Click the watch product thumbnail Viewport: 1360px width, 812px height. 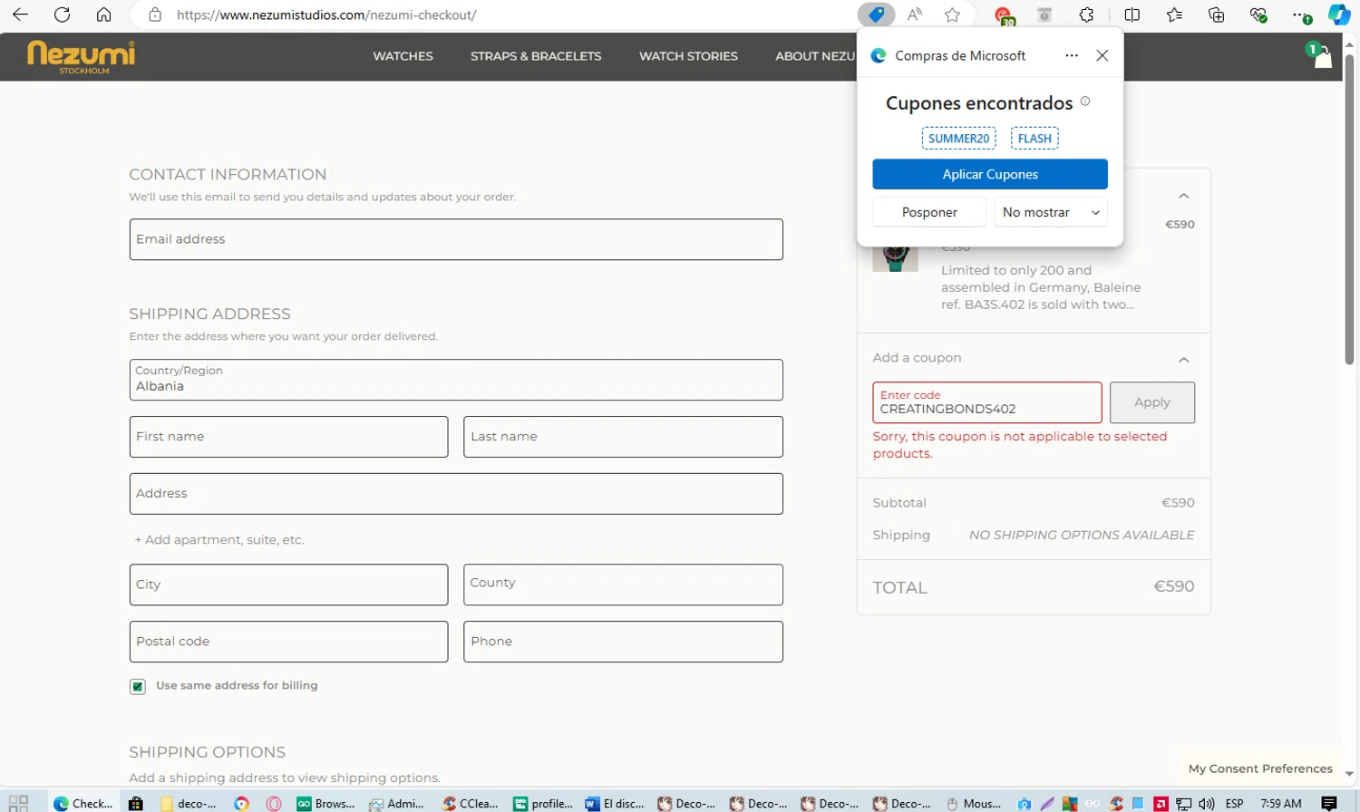click(x=895, y=257)
